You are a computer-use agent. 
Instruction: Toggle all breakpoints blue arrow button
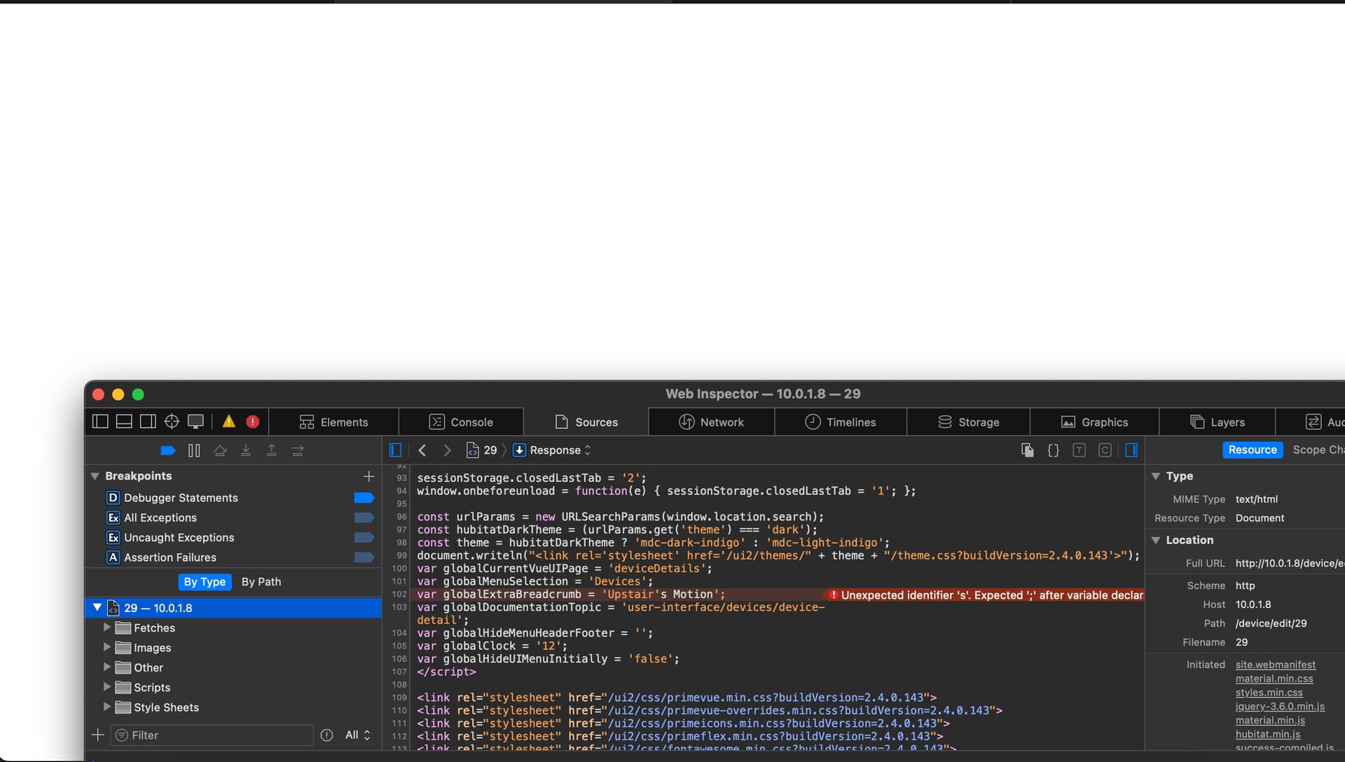[x=168, y=450]
